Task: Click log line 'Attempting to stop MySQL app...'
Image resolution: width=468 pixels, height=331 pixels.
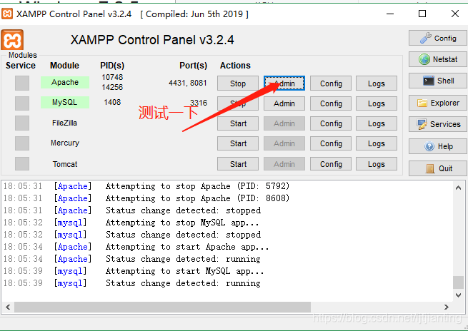Action: 182,223
